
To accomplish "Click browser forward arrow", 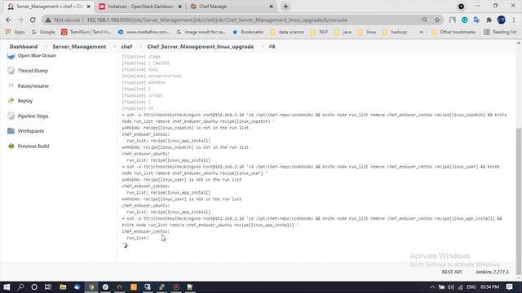I will 20,20.
